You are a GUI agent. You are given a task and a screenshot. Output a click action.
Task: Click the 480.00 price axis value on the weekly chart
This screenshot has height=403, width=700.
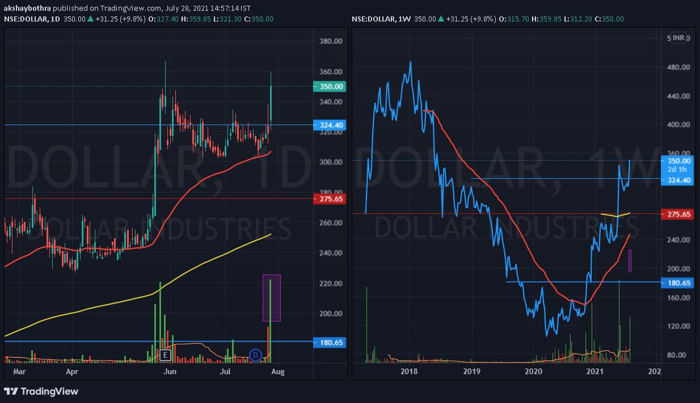679,67
